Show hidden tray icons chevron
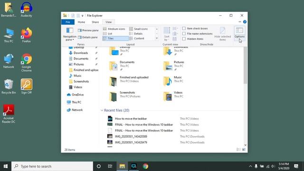This screenshot has height=171, width=304. (x=250, y=166)
